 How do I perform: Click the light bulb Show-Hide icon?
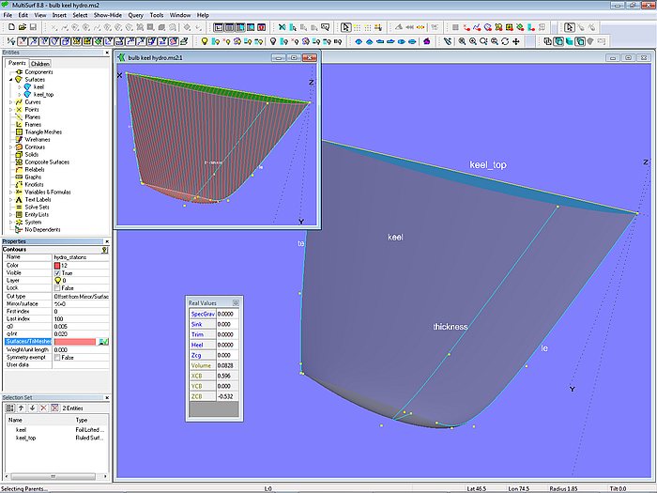pyautogui.click(x=206, y=41)
